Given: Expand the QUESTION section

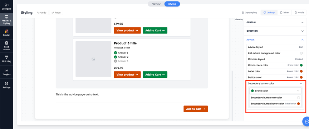Looking at the screenshot, I should pos(275,31).
